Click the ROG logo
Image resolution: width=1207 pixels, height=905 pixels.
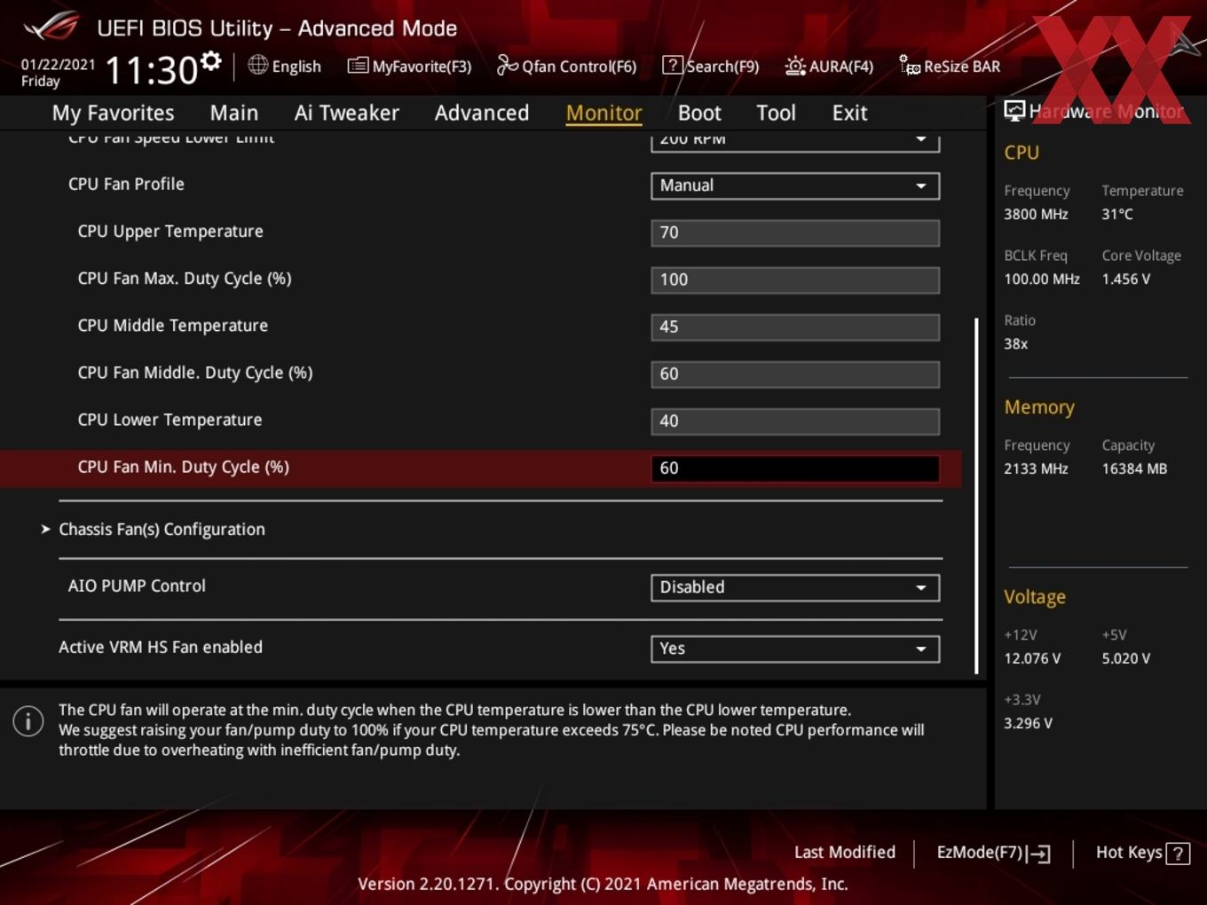pos(51,27)
